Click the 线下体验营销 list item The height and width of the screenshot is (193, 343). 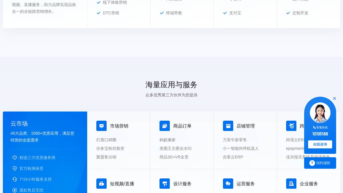click(115, 2)
